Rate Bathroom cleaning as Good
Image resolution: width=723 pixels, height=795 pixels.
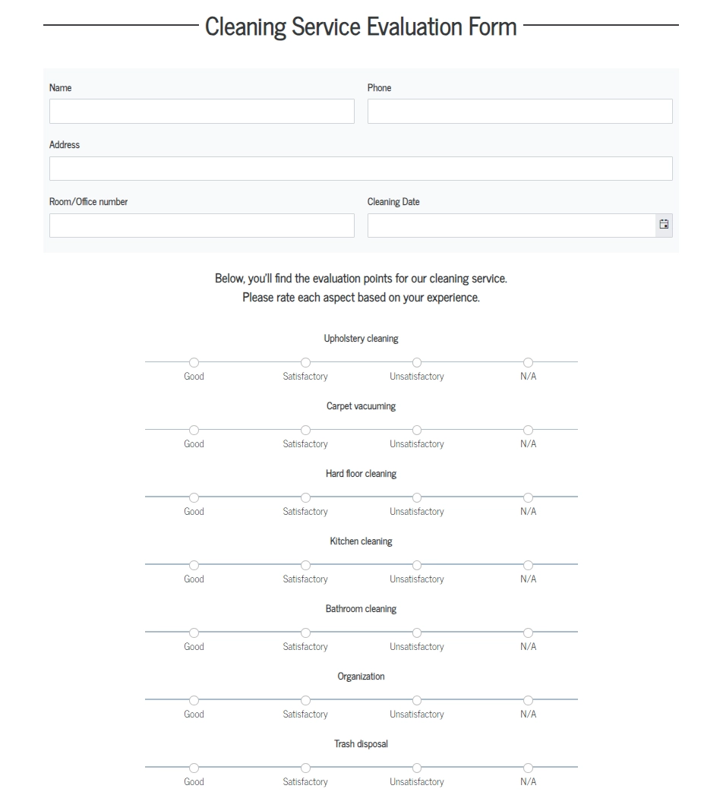pos(194,633)
